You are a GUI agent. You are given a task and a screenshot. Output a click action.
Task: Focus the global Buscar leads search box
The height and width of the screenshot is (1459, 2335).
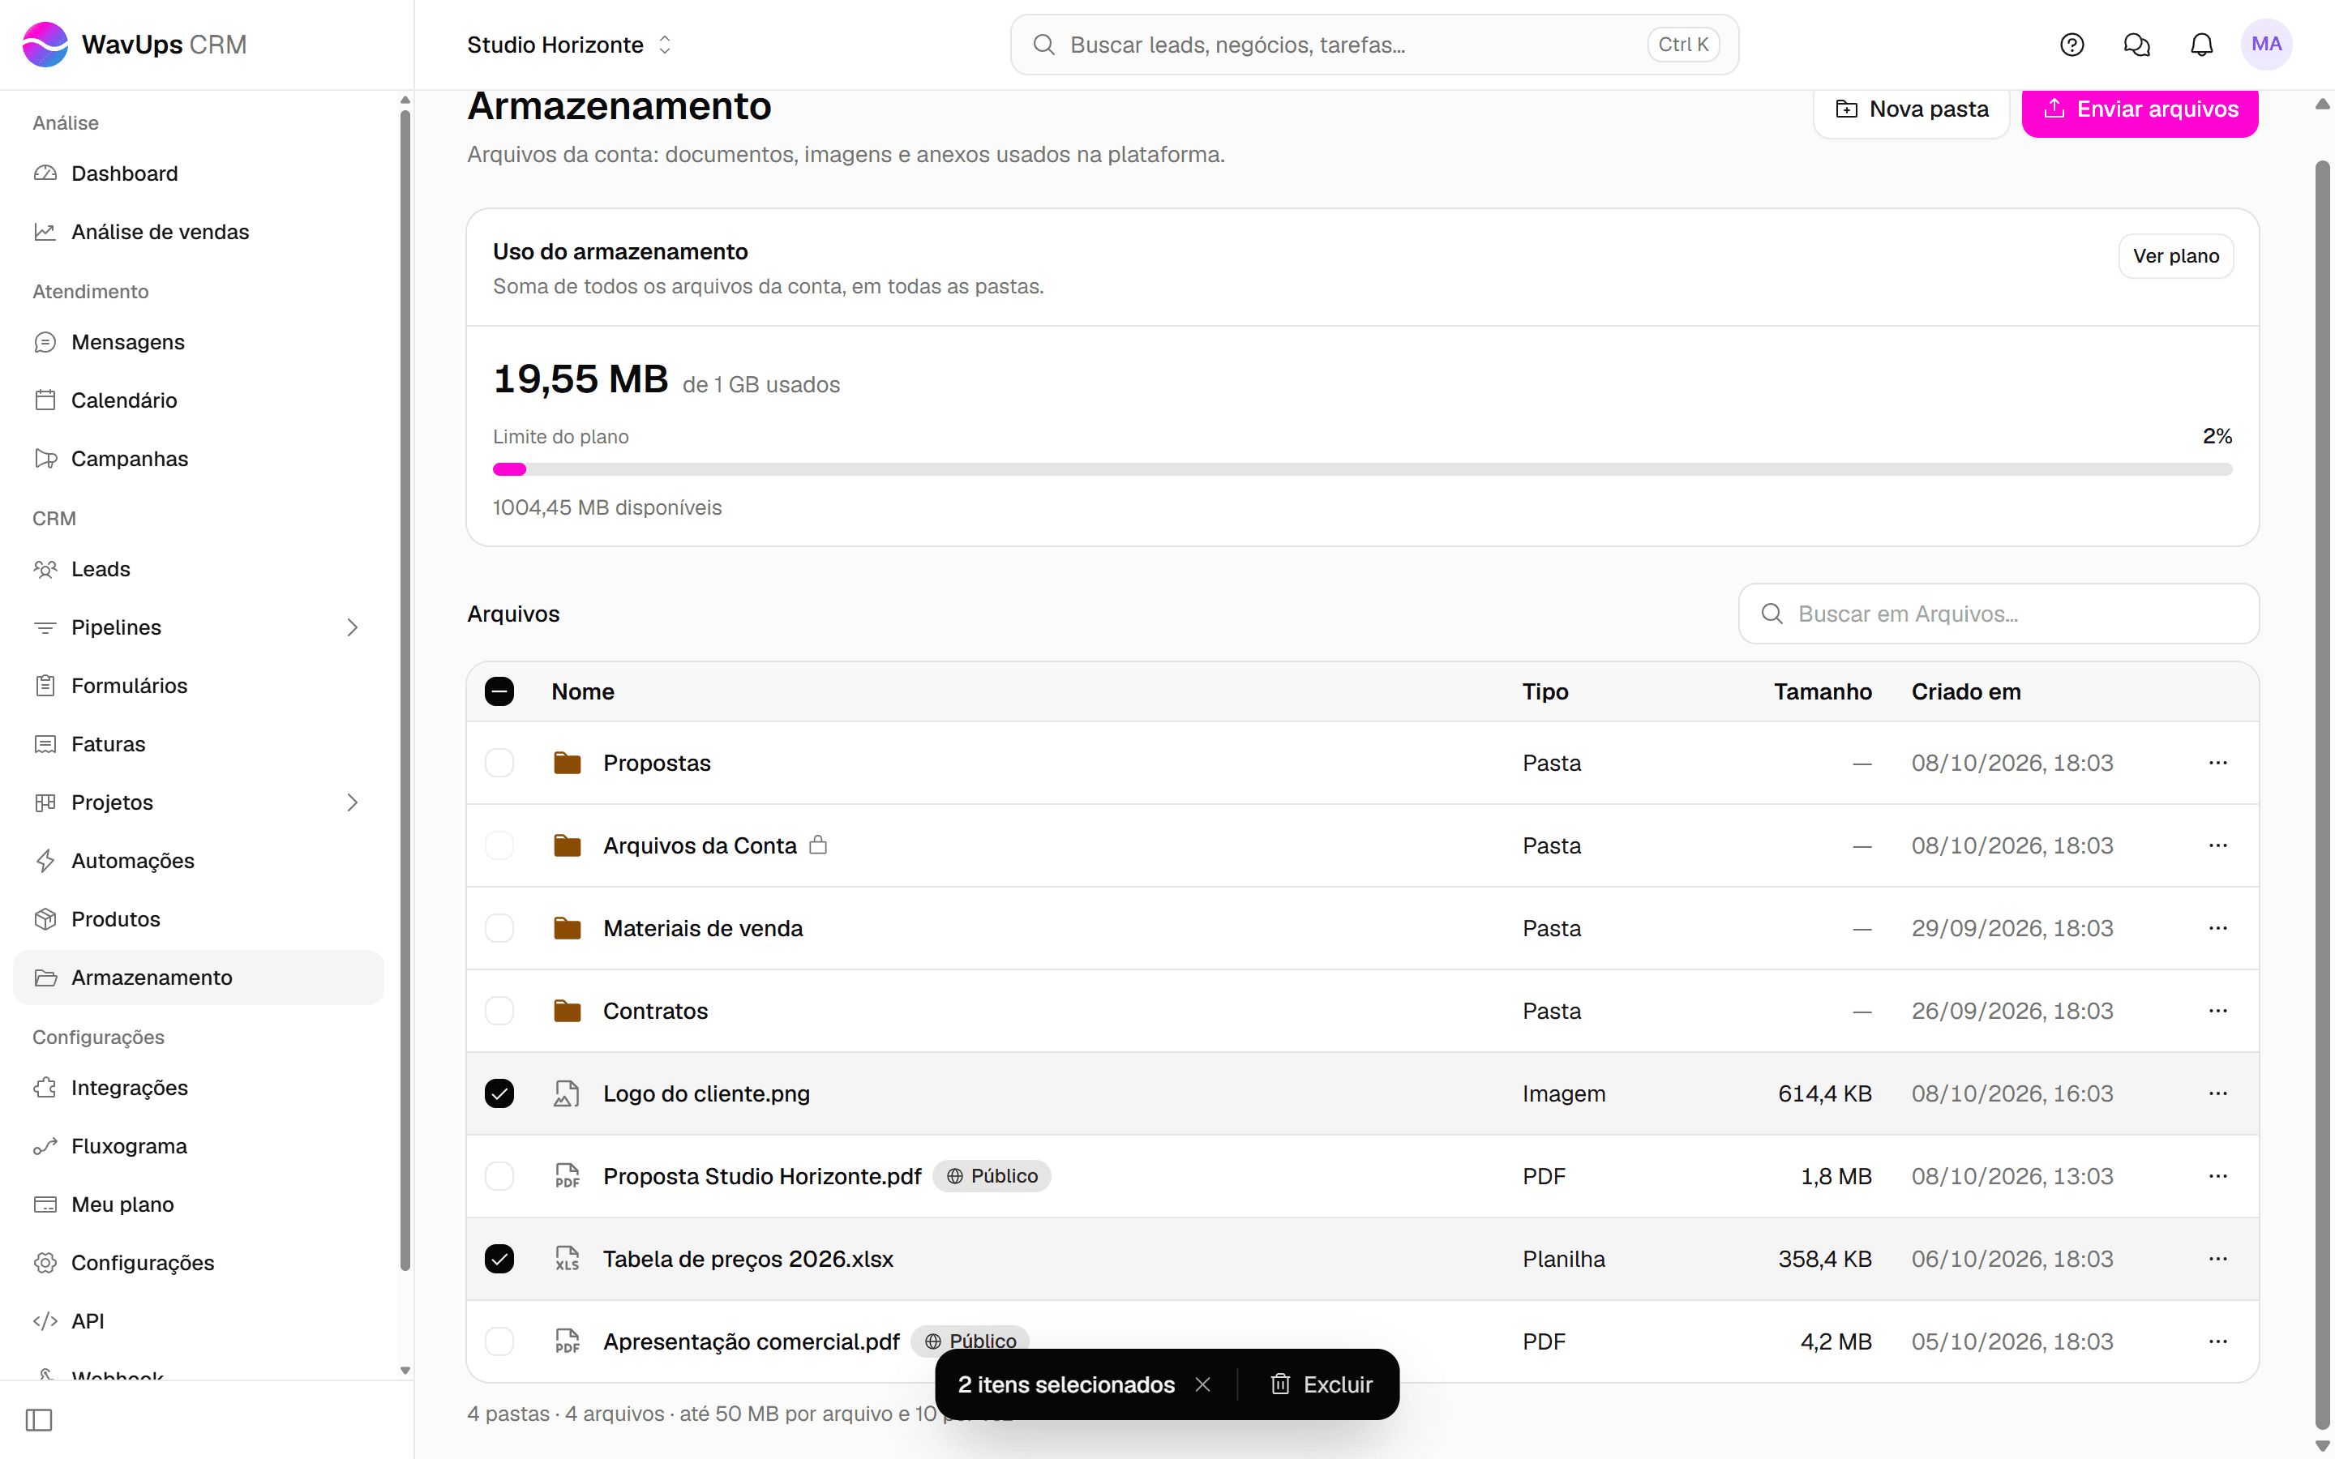[x=1374, y=45]
